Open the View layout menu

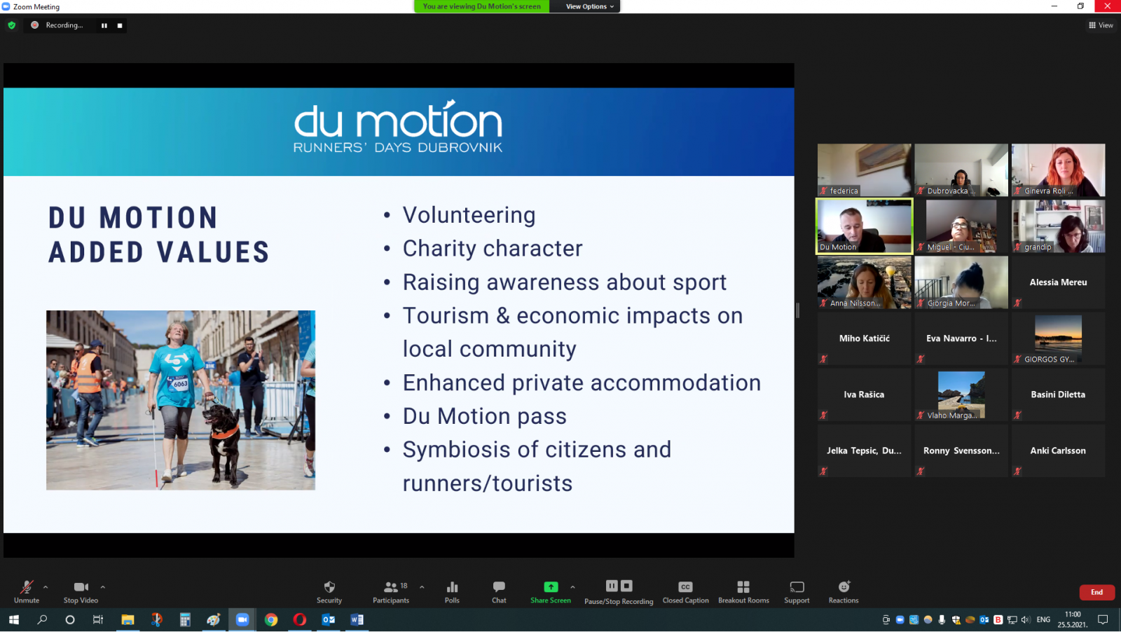[x=1101, y=25]
